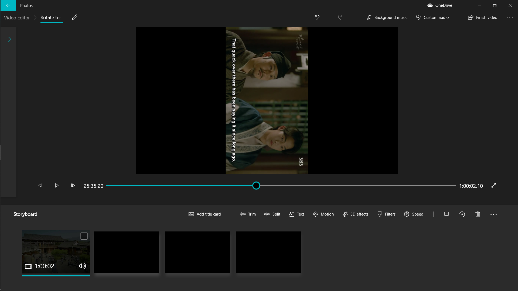Click Finish video
This screenshot has height=291, width=518.
483,17
